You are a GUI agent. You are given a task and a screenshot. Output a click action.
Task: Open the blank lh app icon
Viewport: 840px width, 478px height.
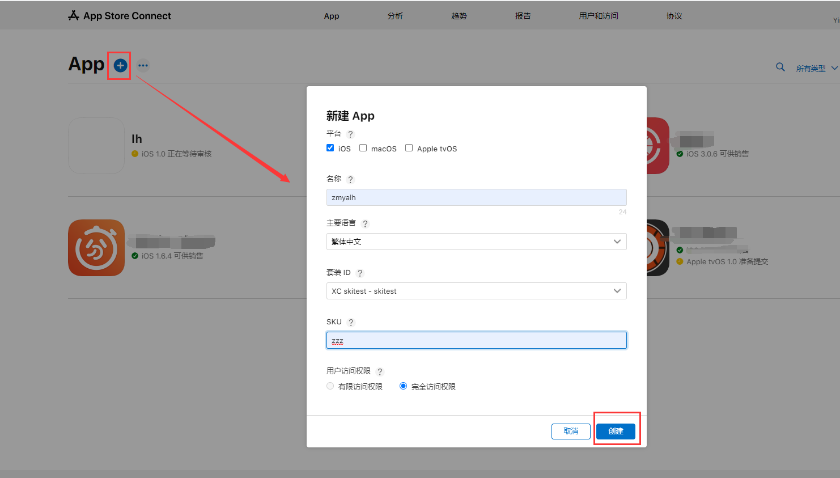[96, 146]
